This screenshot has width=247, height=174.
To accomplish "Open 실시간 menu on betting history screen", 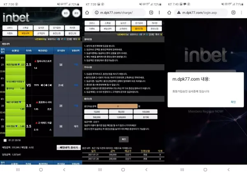I will point(41,28).
